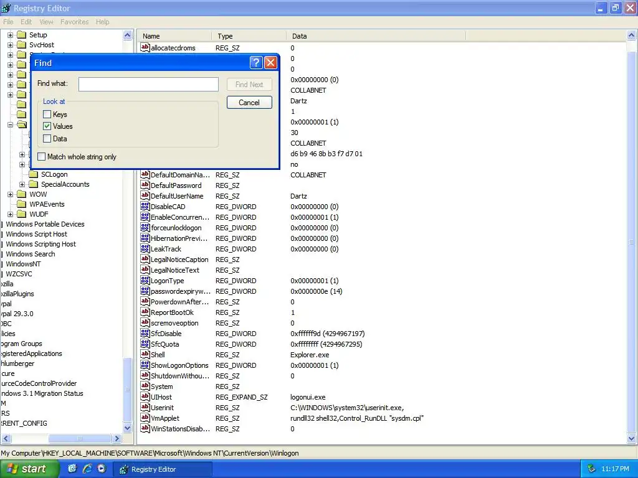
Task: Click in the Find what text field
Action: click(148, 85)
